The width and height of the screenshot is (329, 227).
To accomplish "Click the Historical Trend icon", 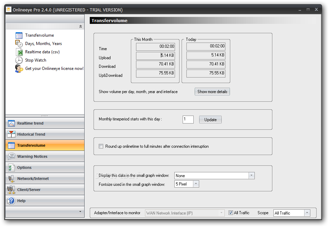I will 11,134.
